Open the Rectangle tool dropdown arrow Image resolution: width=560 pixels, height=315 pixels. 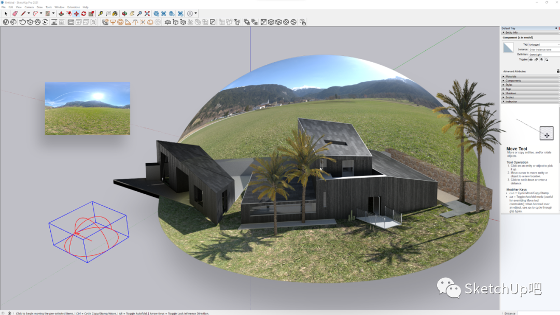[x=53, y=13]
